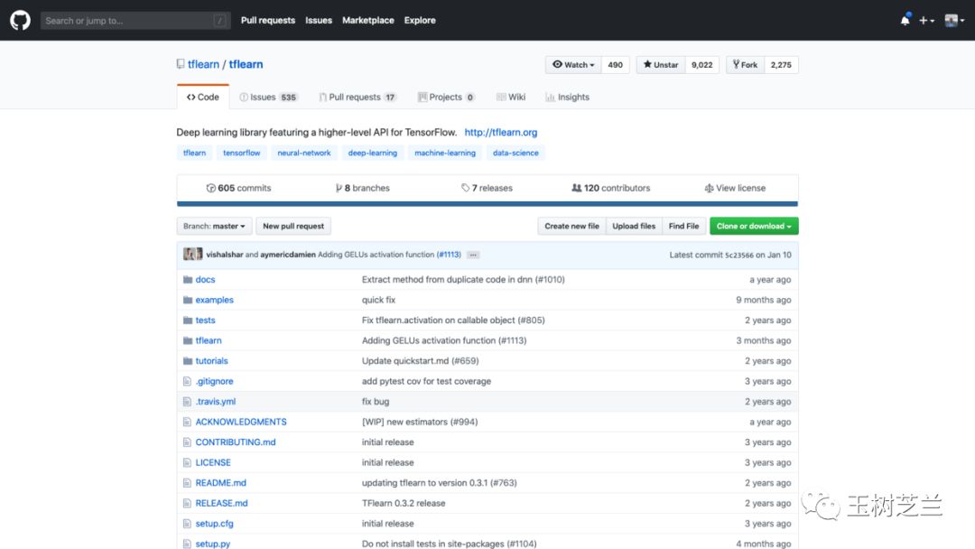Open the tests folder

pyautogui.click(x=205, y=321)
